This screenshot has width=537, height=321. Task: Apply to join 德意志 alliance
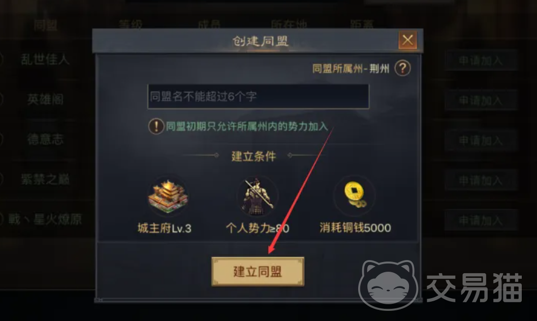481,141
